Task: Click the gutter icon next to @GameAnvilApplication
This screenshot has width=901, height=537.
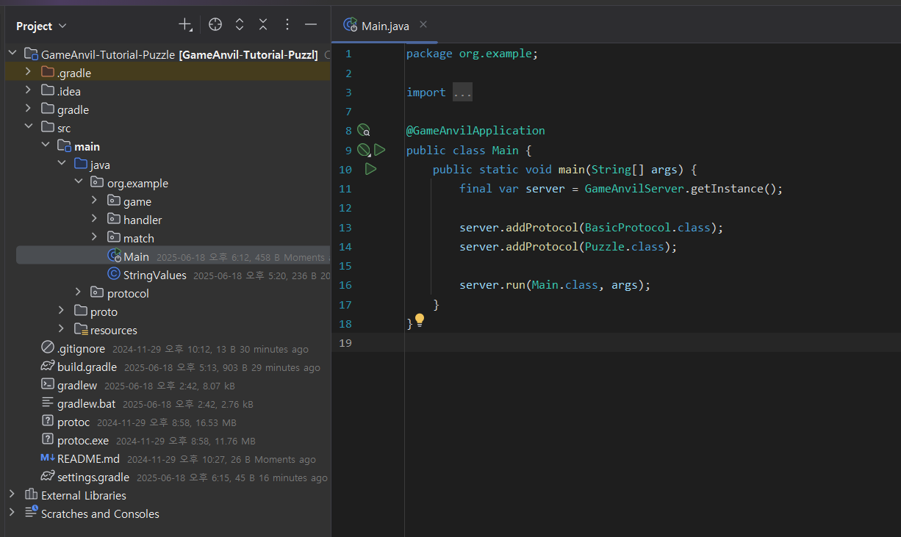Action: pyautogui.click(x=363, y=131)
